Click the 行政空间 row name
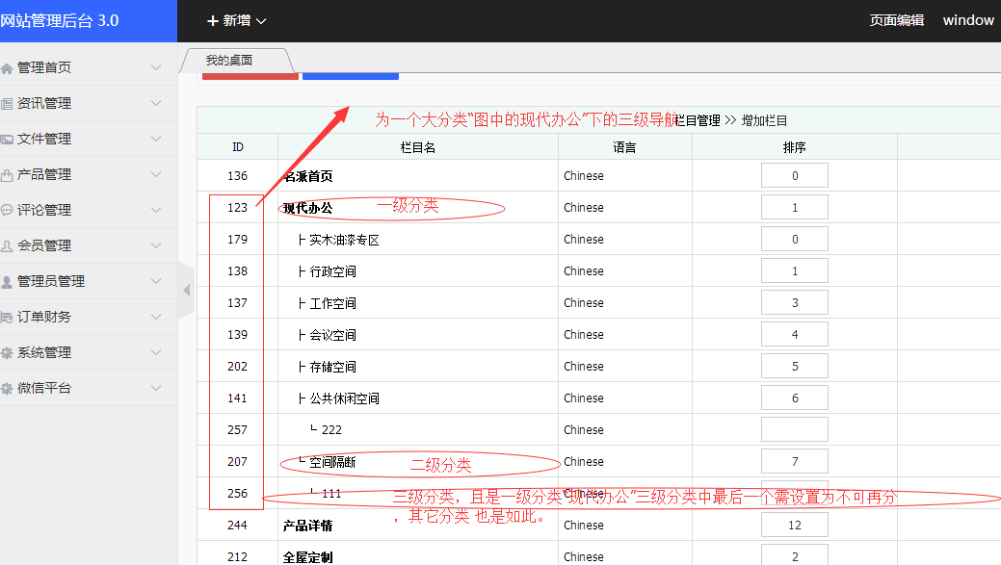Screen dimensions: 1001x565 click(332, 271)
